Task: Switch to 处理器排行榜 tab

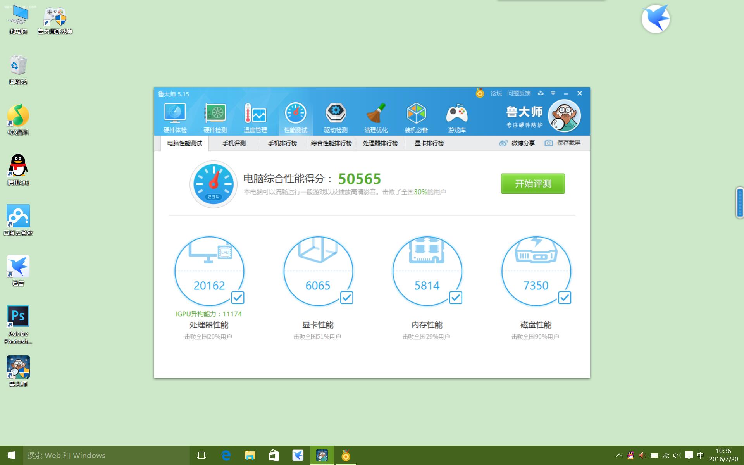Action: pyautogui.click(x=380, y=143)
